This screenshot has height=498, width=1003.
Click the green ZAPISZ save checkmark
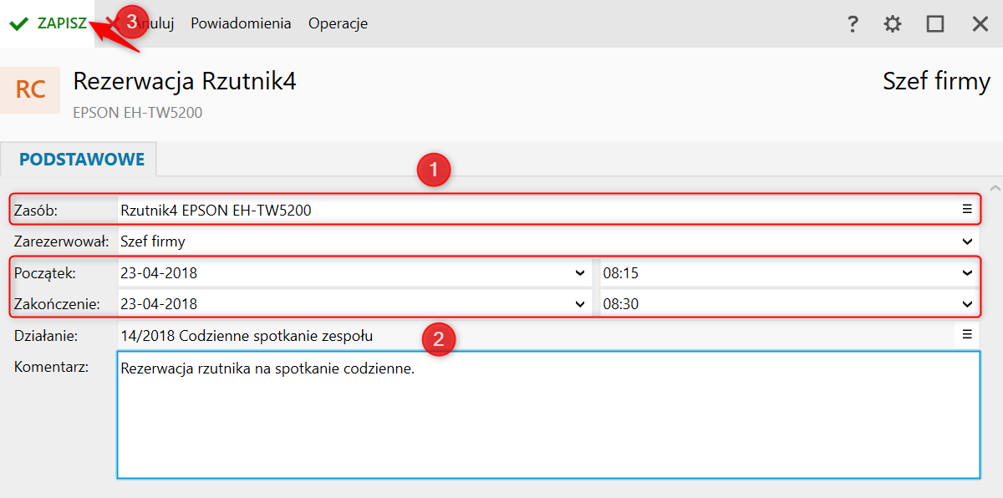pyautogui.click(x=19, y=23)
